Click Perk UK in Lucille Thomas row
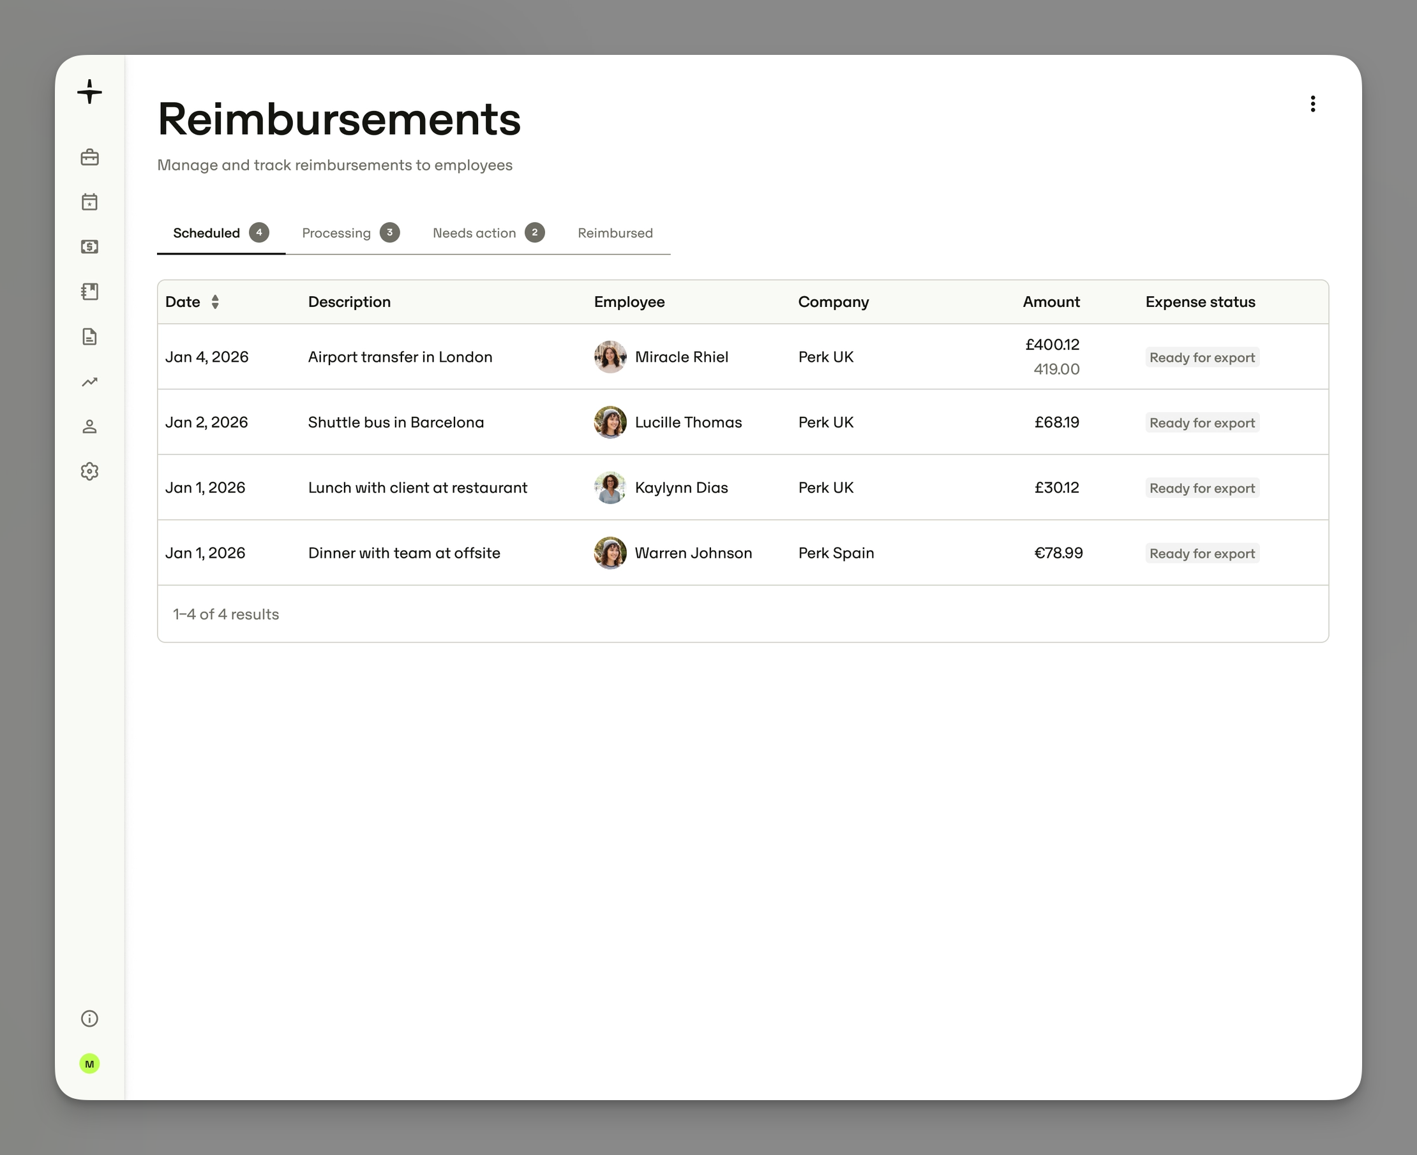1417x1155 pixels. coord(826,422)
